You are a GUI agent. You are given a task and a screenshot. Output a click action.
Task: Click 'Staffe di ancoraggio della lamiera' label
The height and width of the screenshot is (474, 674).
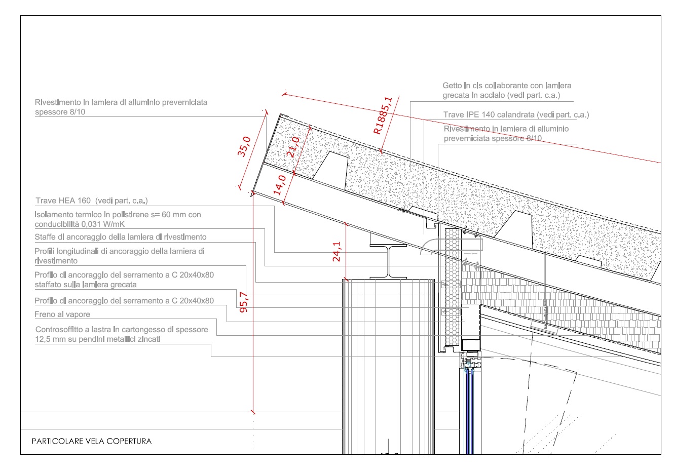121,237
